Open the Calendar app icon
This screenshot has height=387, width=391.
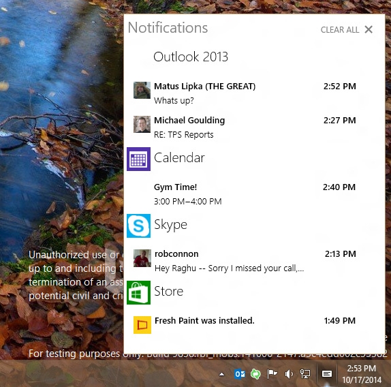138,159
